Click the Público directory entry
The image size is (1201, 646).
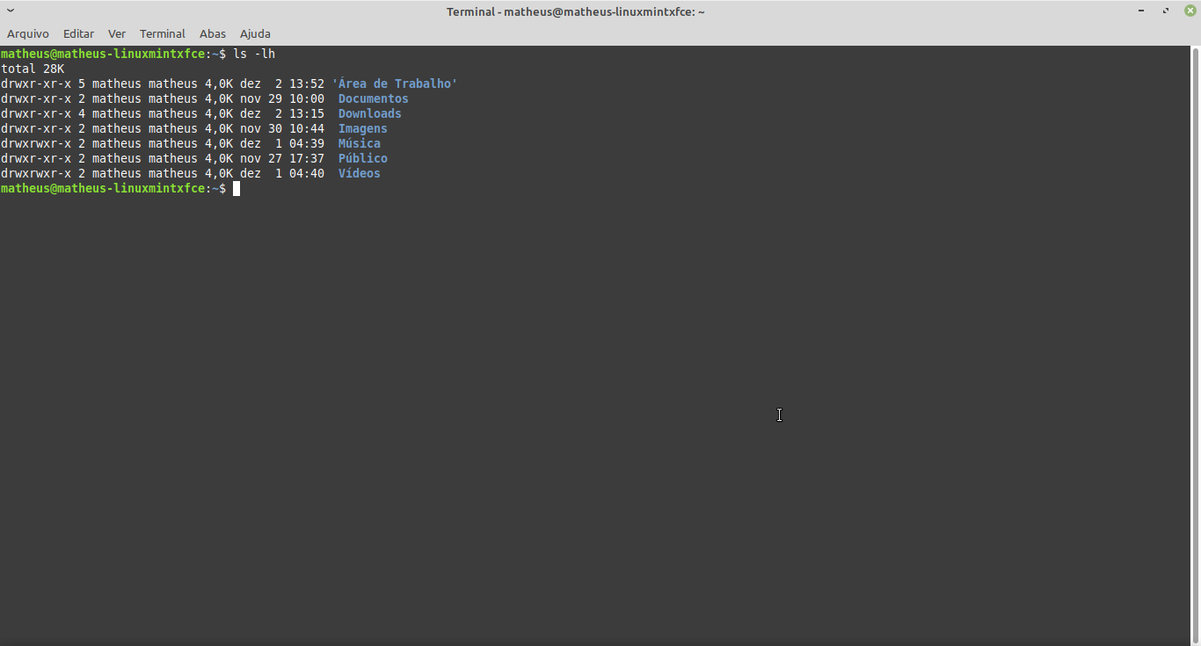point(362,158)
